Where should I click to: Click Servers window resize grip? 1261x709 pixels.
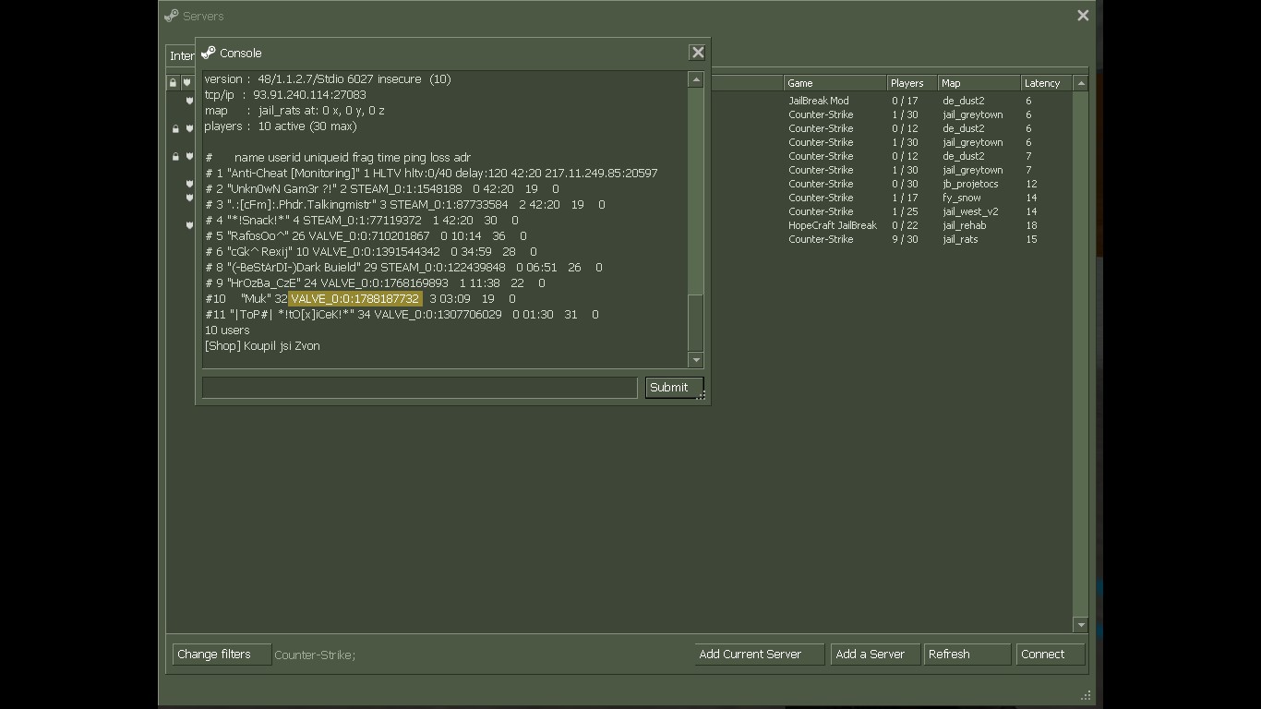1087,695
